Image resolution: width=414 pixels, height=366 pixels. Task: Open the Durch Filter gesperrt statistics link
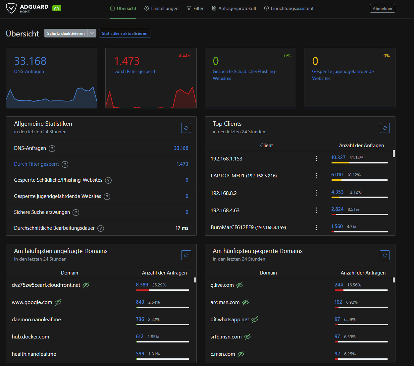tap(36, 164)
